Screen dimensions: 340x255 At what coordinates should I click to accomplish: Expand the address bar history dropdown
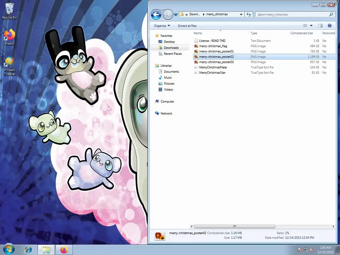(241, 14)
